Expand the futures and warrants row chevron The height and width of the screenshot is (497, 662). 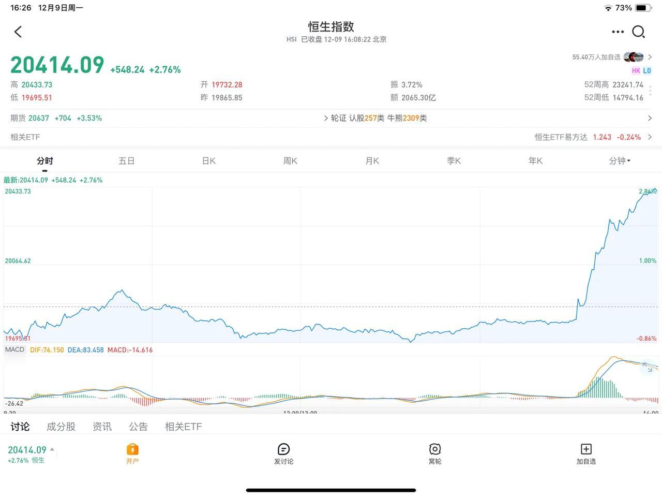[x=650, y=118]
